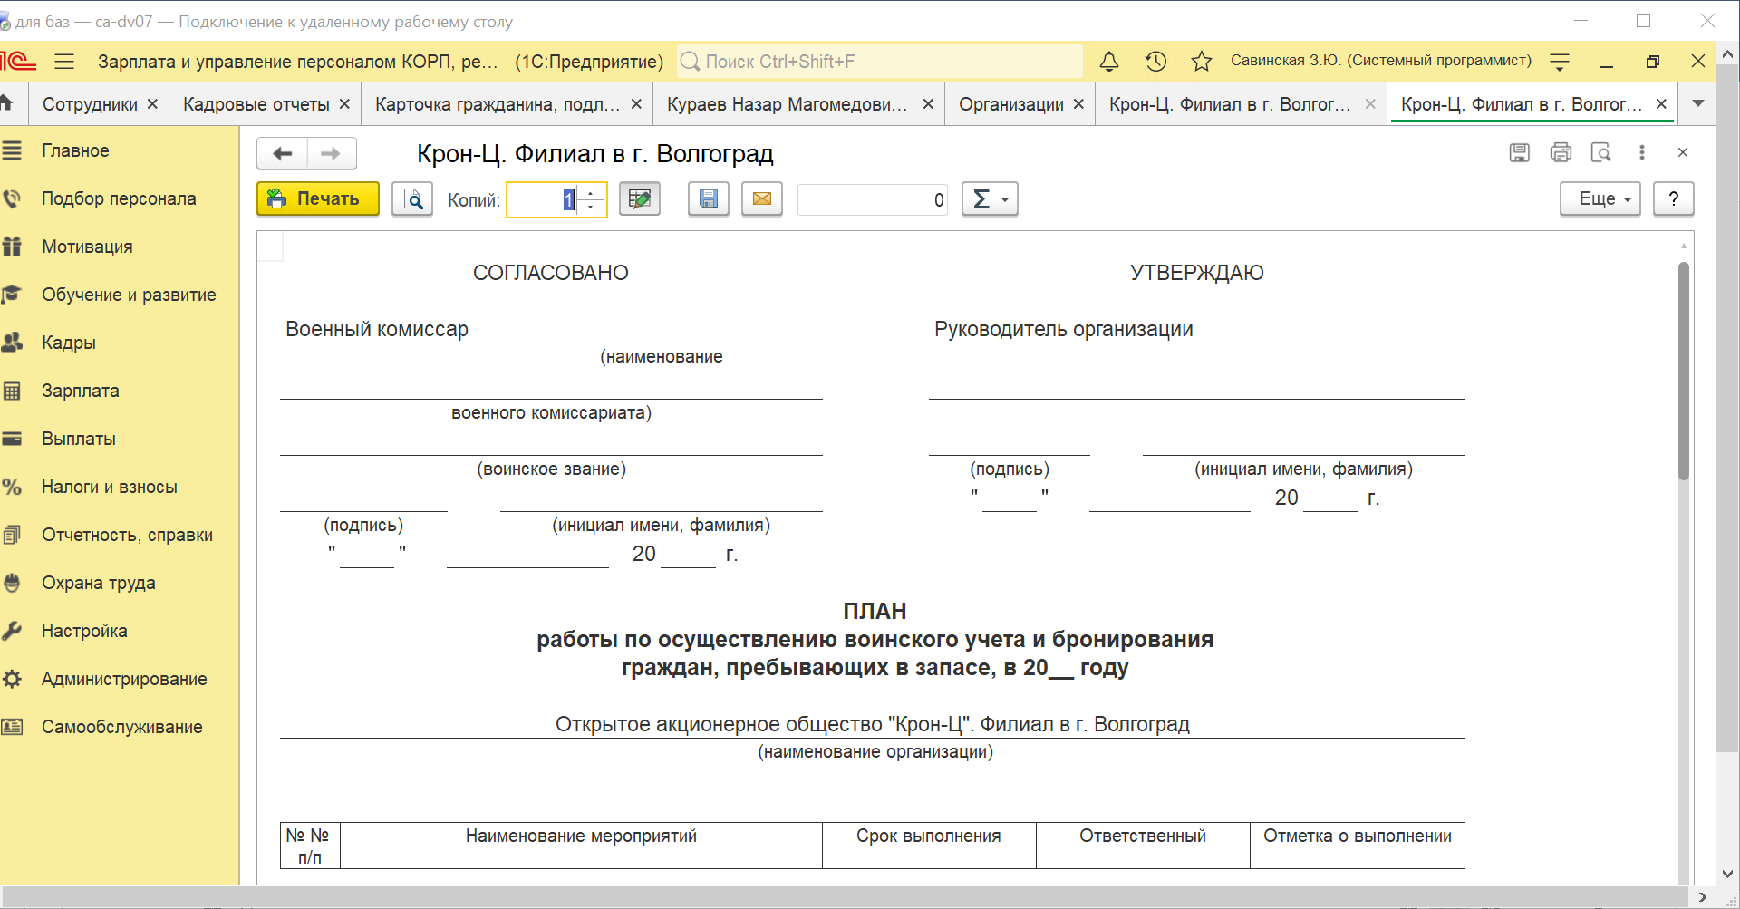The image size is (1740, 909).
Task: Open print preview with the magnifier icon
Action: coord(412,199)
